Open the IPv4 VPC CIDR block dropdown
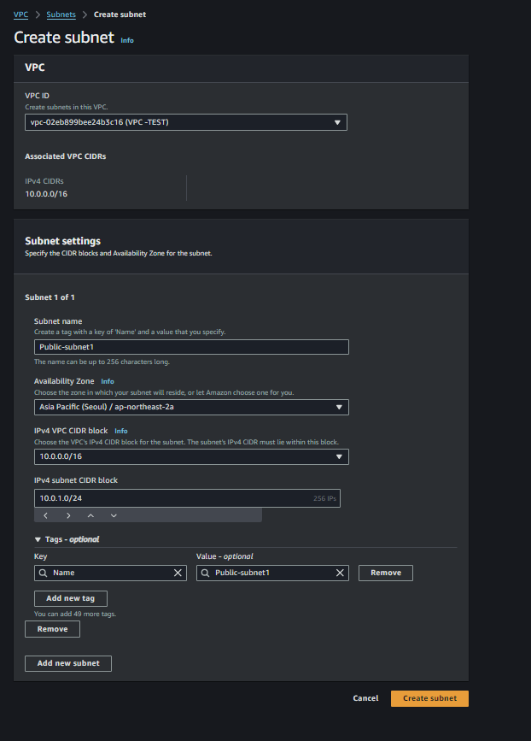The width and height of the screenshot is (531, 741). (191, 456)
